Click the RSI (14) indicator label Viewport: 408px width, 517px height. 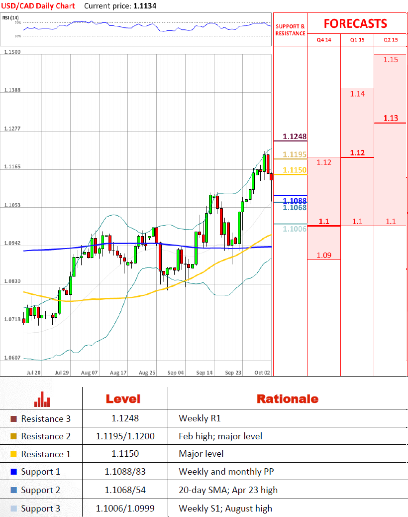pos(10,17)
